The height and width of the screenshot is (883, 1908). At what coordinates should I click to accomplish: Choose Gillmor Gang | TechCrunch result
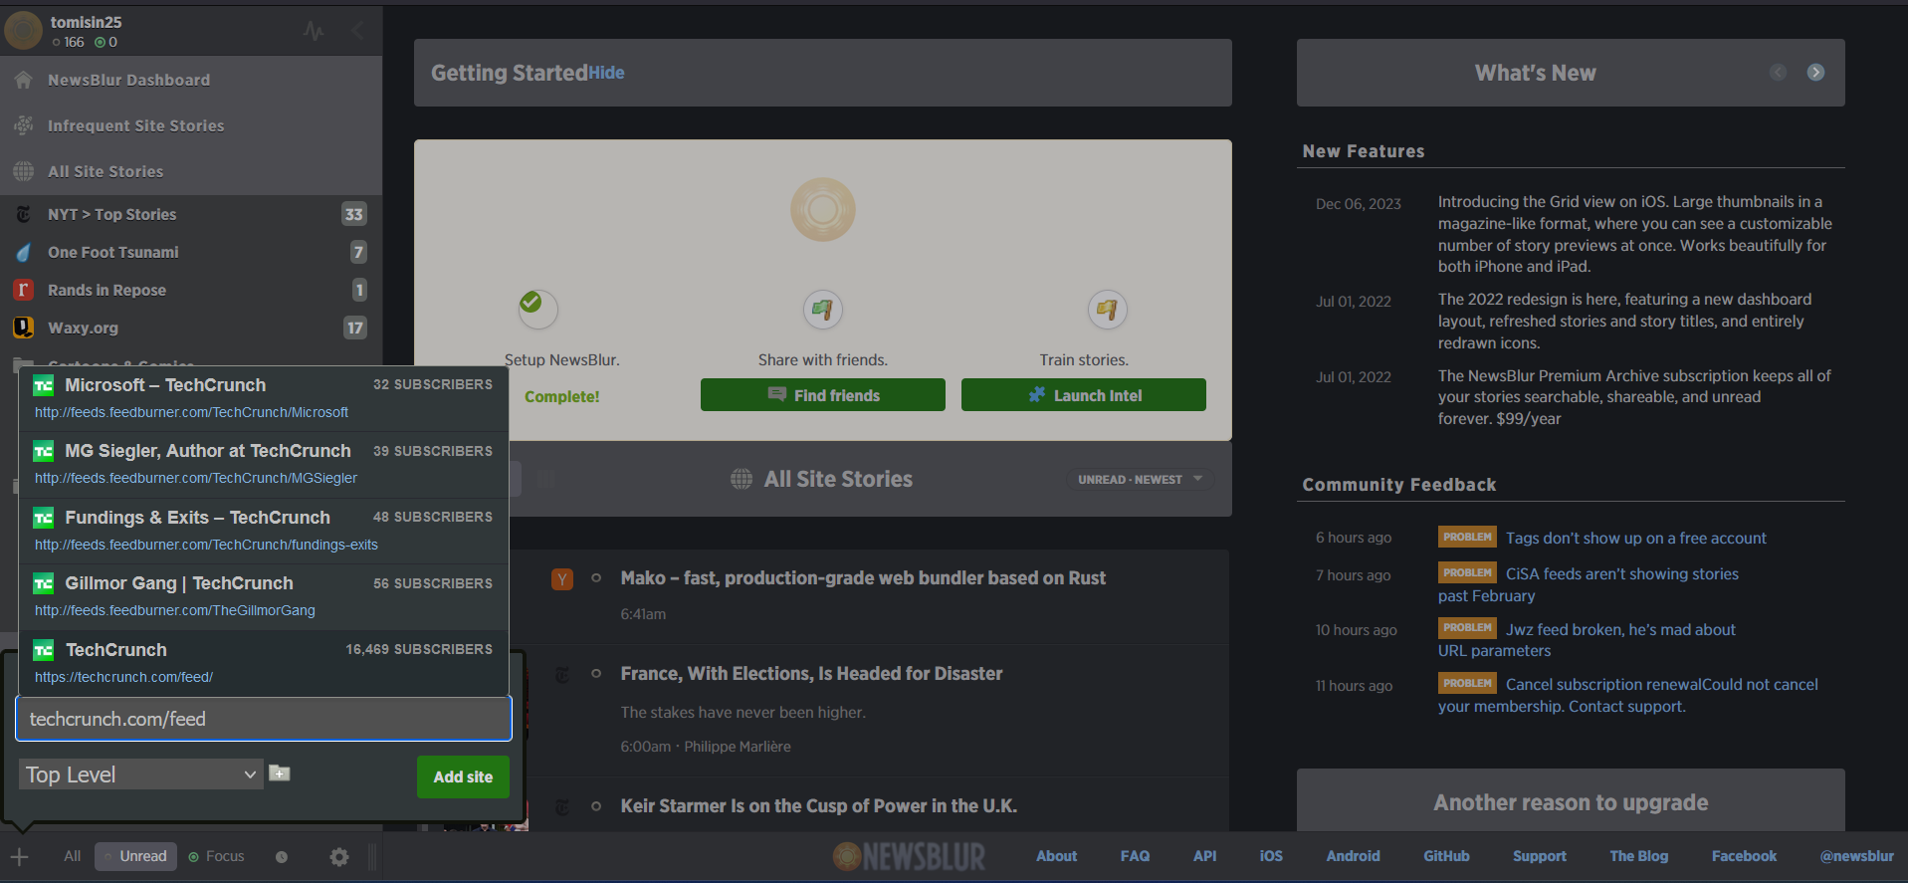(264, 596)
